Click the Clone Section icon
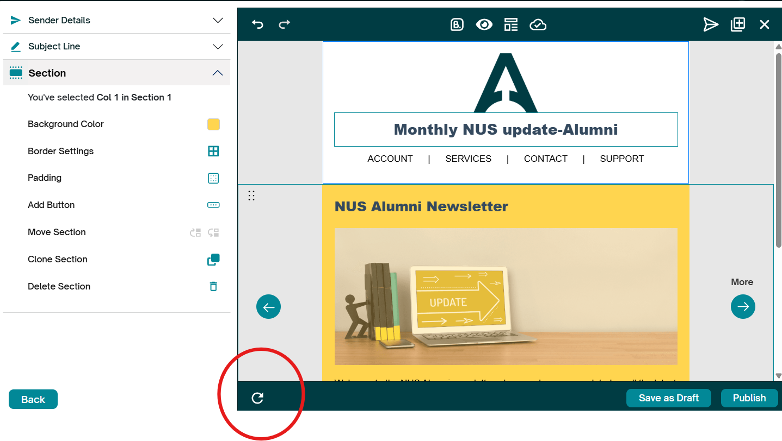 213,260
